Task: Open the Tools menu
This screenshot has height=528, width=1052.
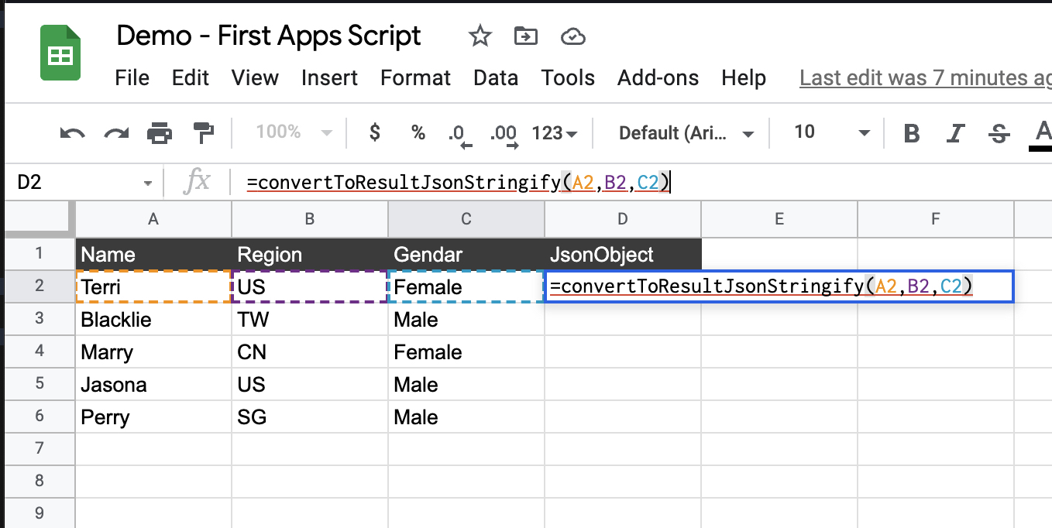Action: pyautogui.click(x=568, y=78)
